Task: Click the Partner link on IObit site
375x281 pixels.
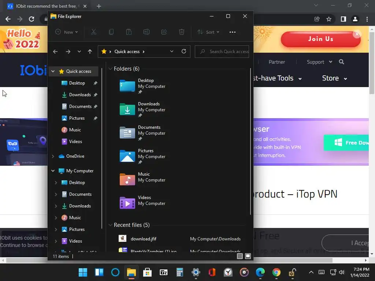Action: click(x=277, y=62)
